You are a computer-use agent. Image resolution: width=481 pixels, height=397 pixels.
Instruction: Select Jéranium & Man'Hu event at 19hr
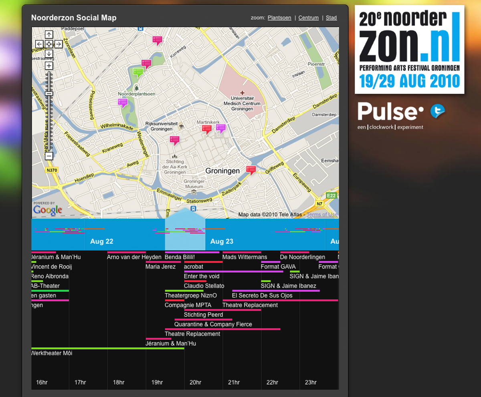[x=171, y=344]
